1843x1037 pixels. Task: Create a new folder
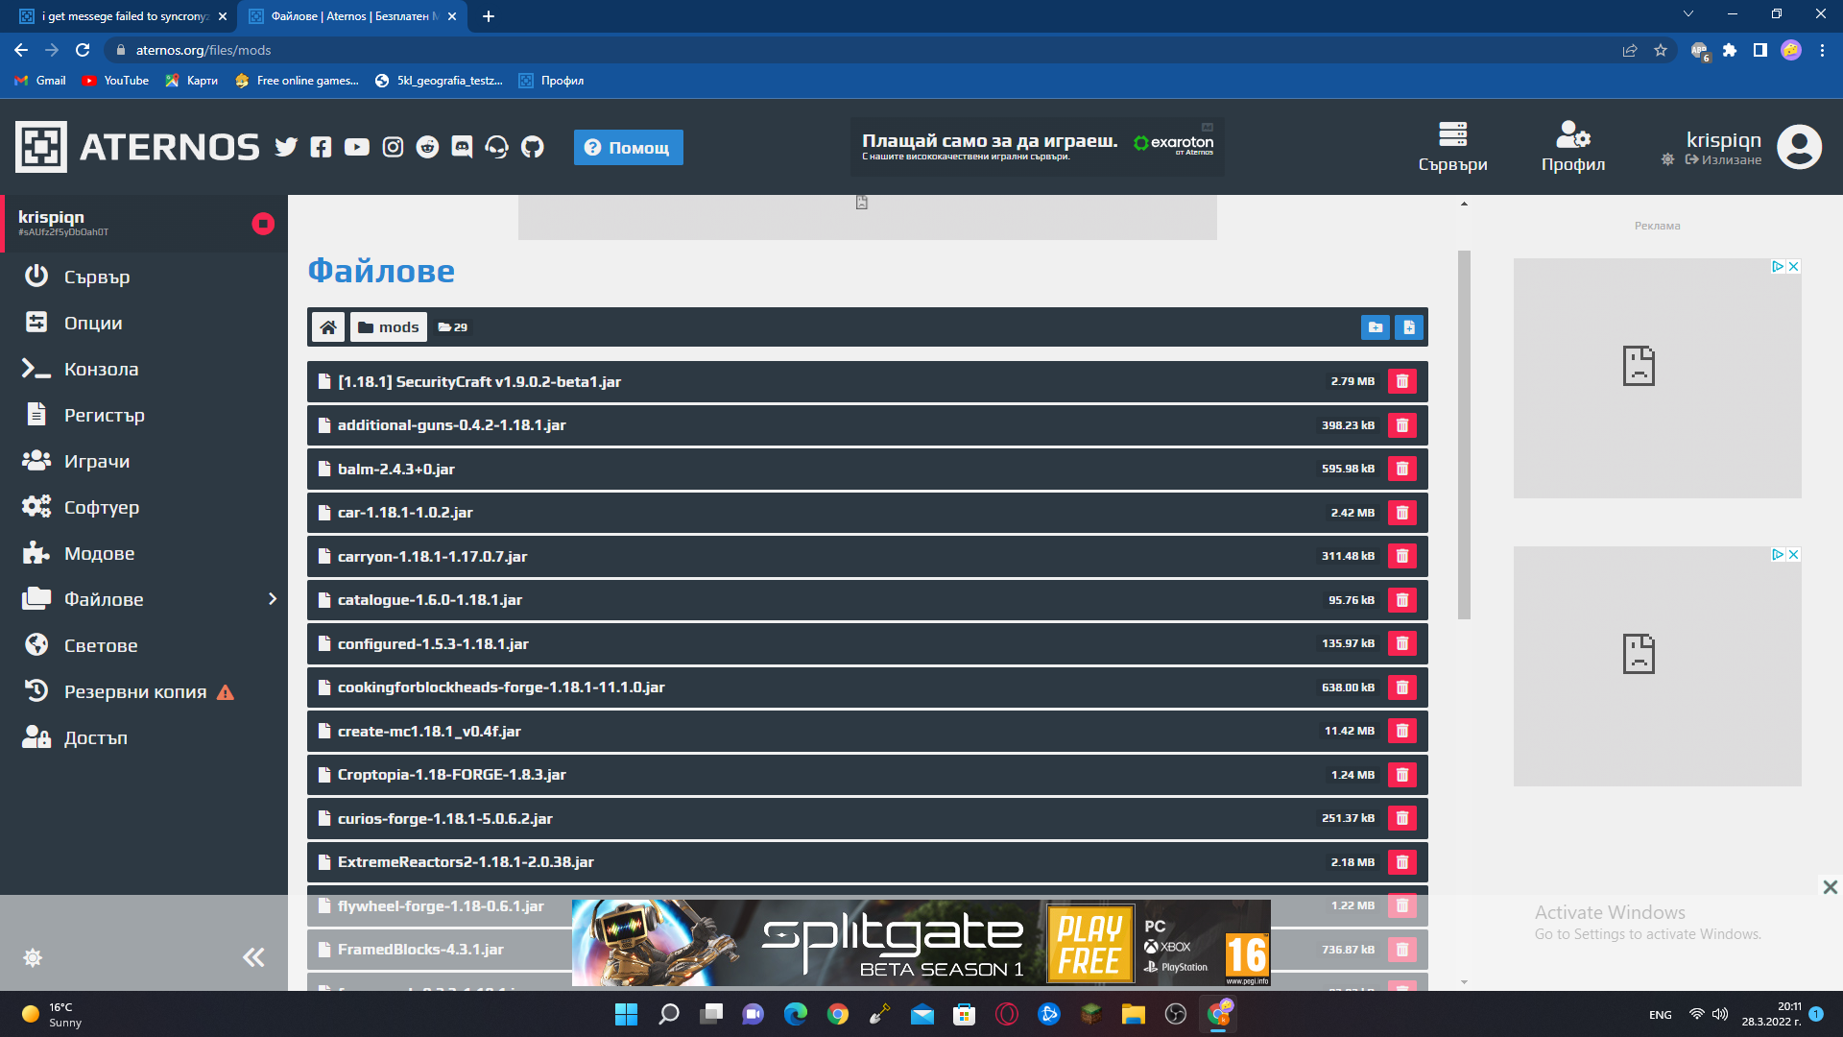point(1376,327)
